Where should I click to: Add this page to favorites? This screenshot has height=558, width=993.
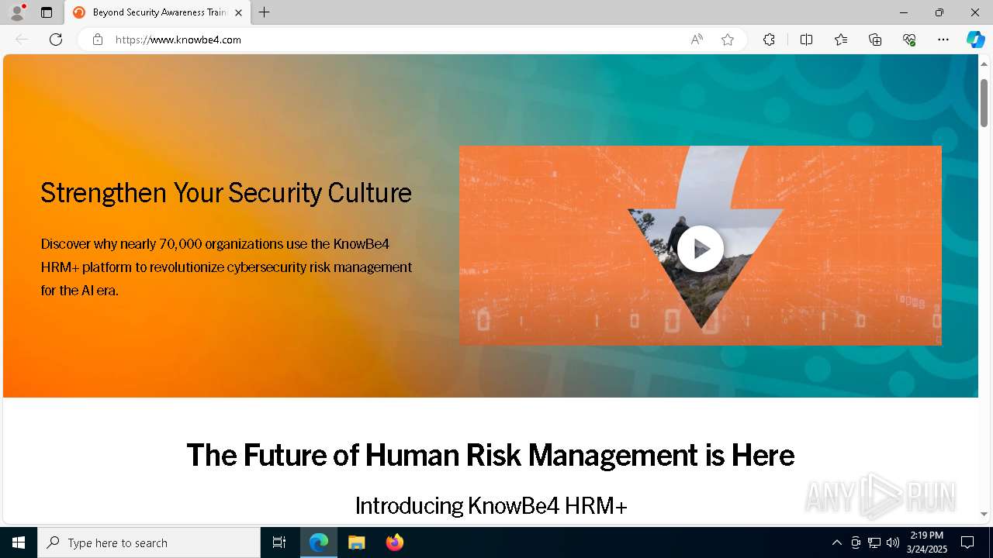(x=728, y=40)
